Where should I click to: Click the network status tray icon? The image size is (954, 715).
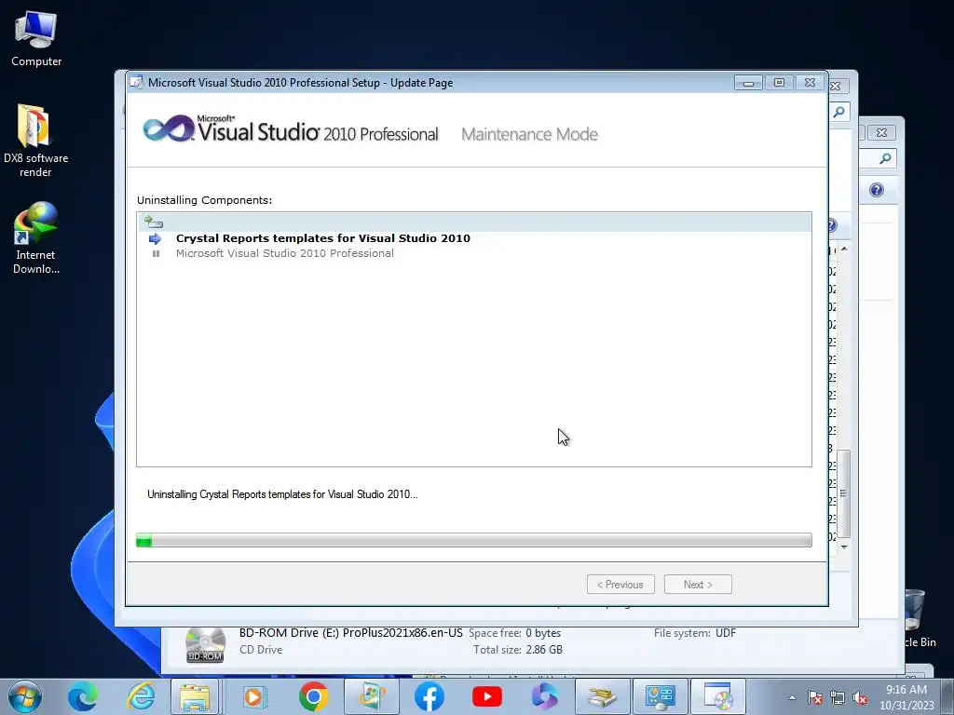[x=838, y=698]
